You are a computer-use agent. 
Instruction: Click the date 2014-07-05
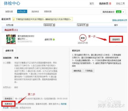coord(83,43)
